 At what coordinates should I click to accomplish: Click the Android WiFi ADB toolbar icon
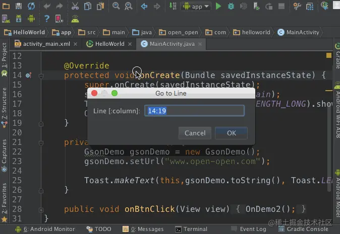coord(75,19)
